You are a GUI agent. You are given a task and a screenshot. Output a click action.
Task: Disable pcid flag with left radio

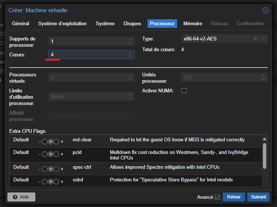(x=45, y=154)
